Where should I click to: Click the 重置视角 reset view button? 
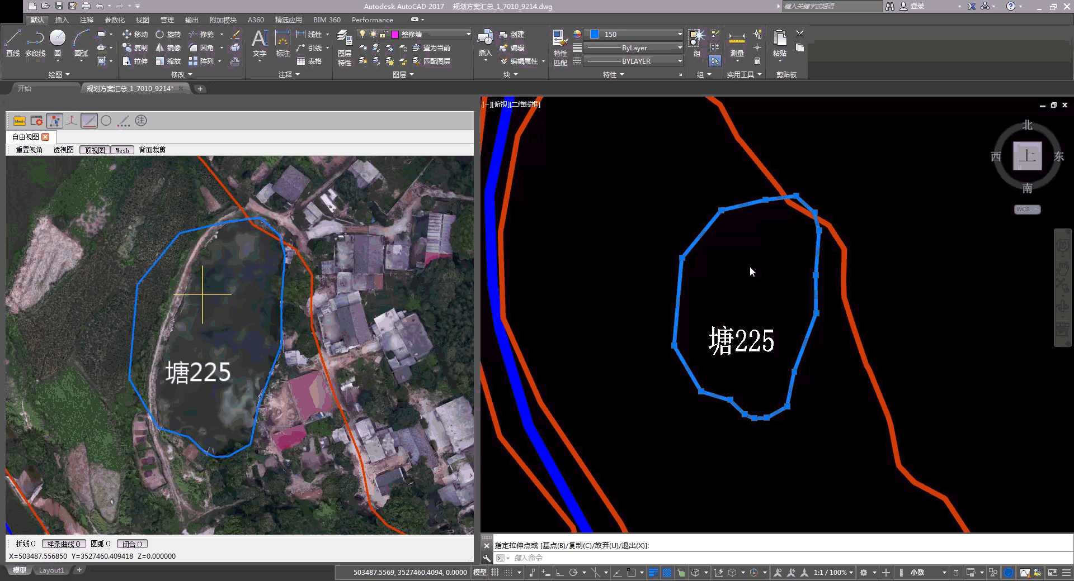(x=29, y=150)
